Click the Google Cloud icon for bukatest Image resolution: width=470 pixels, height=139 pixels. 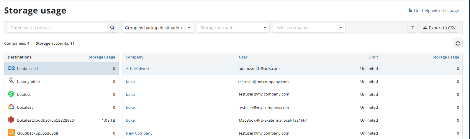pos(11,107)
